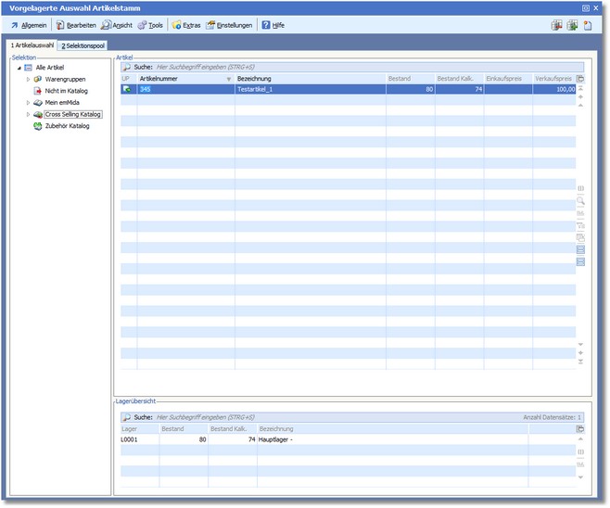Click the column chooser icon in Artikel grid header
This screenshot has width=610, height=508.
click(x=581, y=79)
